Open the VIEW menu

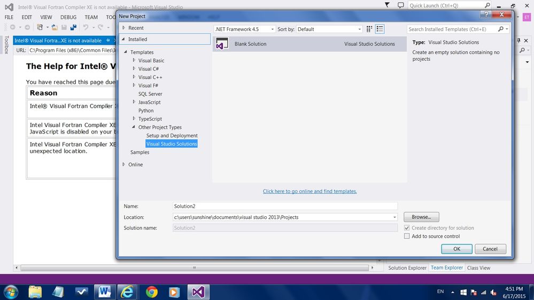pos(46,17)
